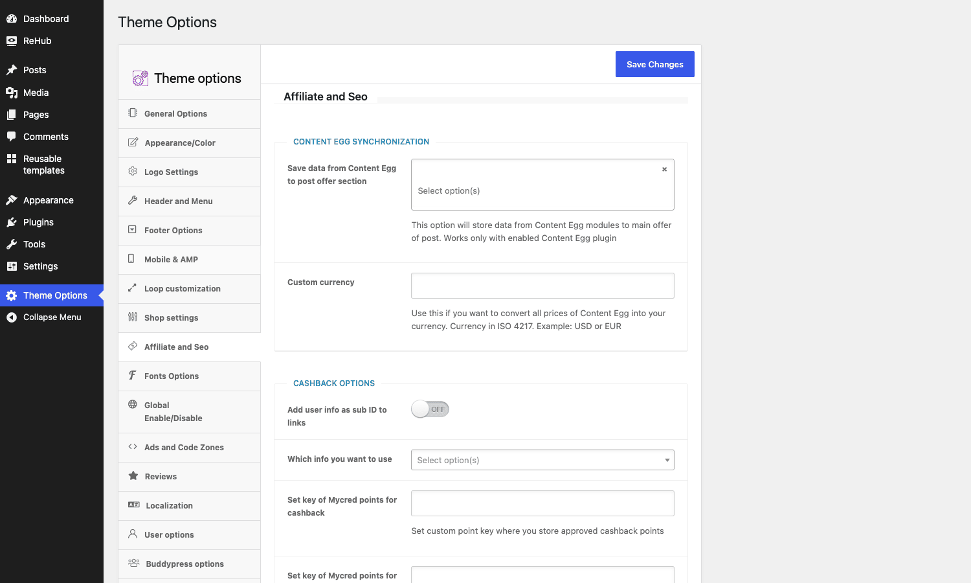Click the Localization language icon
This screenshot has height=583, width=971.
(134, 505)
